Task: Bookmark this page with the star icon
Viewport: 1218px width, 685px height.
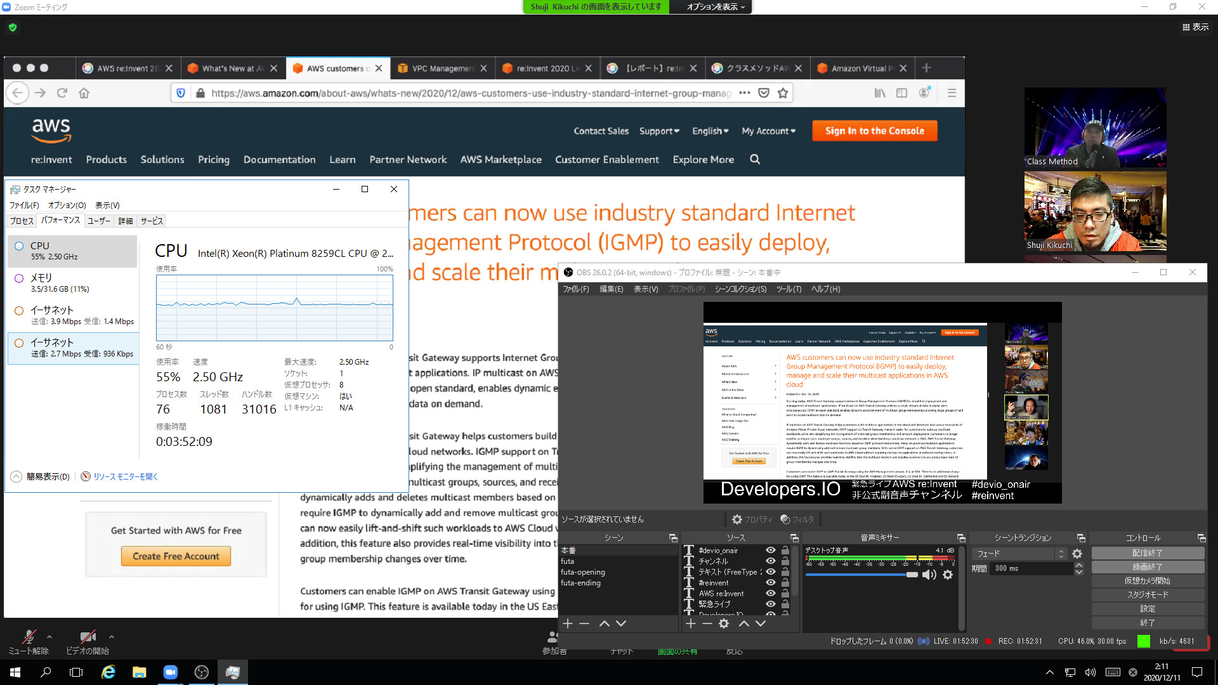Action: (x=783, y=93)
